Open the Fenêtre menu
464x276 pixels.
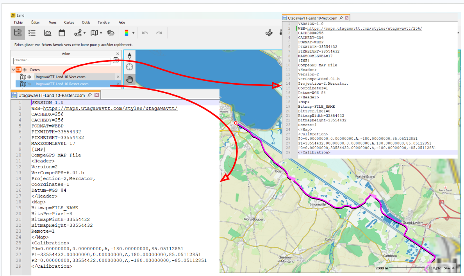[x=104, y=23]
